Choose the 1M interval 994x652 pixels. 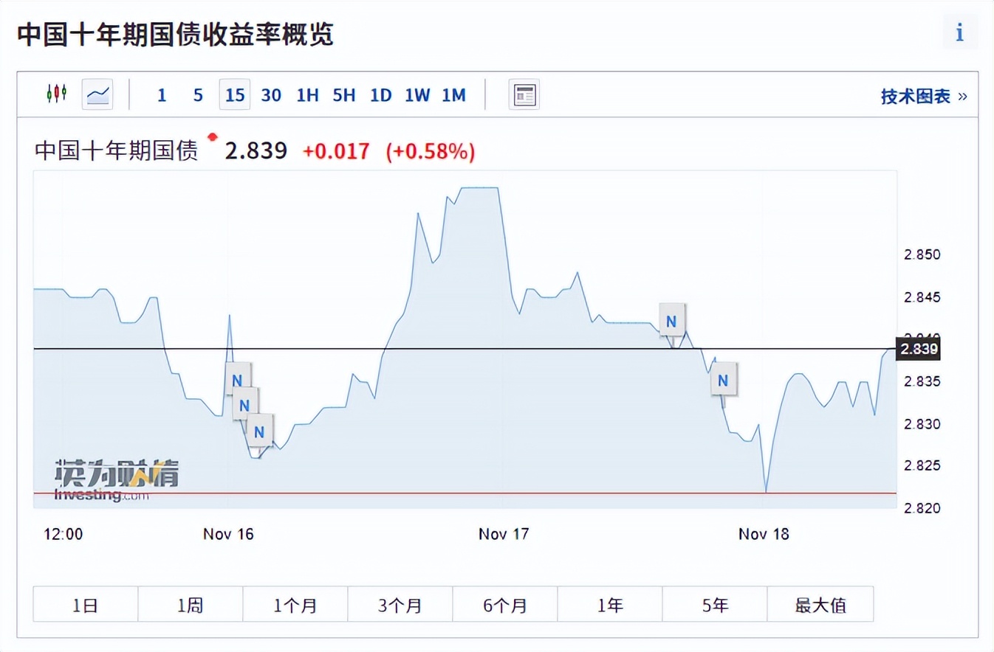click(x=453, y=94)
